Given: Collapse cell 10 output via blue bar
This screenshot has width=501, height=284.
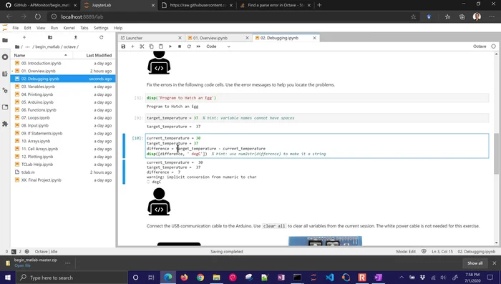Looking at the screenshot, I should (124, 172).
